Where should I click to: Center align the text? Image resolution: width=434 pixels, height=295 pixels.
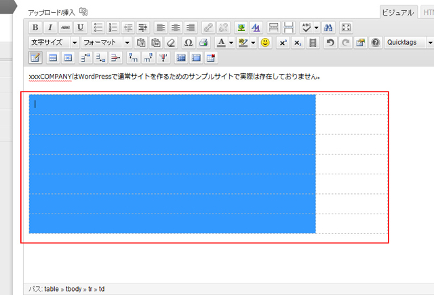[176, 27]
